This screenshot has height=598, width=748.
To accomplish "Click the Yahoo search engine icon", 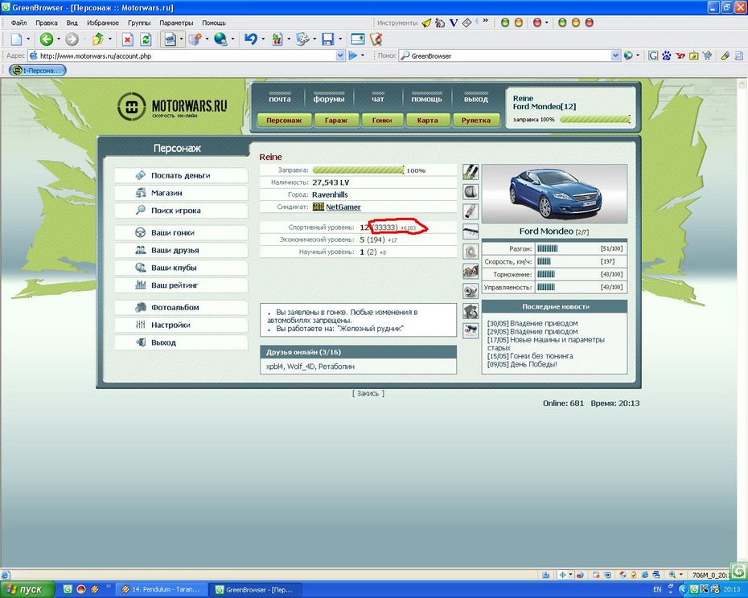I will pos(680,55).
